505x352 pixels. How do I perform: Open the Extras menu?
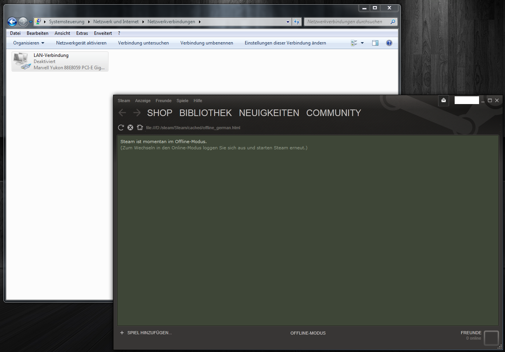pyautogui.click(x=82, y=33)
